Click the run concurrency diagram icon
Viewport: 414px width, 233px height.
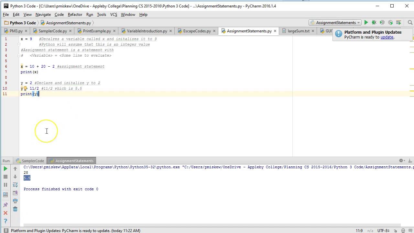(x=398, y=23)
